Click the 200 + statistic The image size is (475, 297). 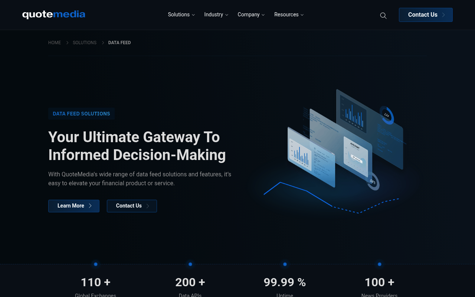190,283
